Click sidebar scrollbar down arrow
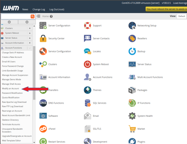Screen dimensions: 187x144 click(x=34, y=142)
